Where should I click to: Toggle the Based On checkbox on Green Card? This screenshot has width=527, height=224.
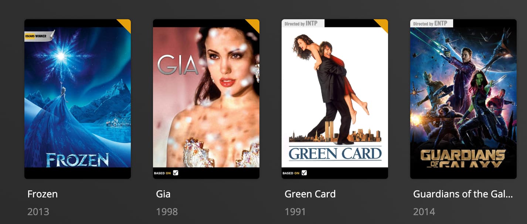304,173
